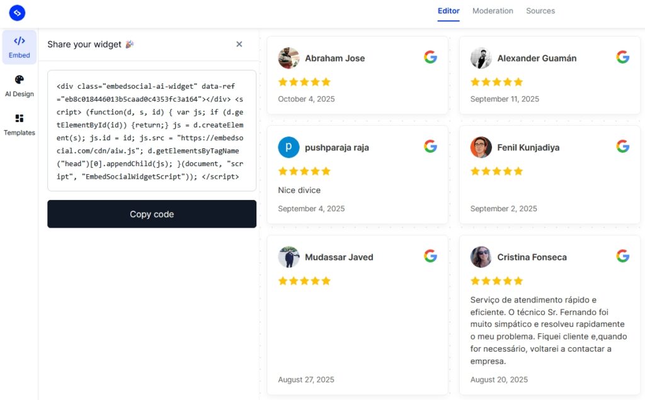Click Google icon on Abraham Jose review

pyautogui.click(x=430, y=57)
